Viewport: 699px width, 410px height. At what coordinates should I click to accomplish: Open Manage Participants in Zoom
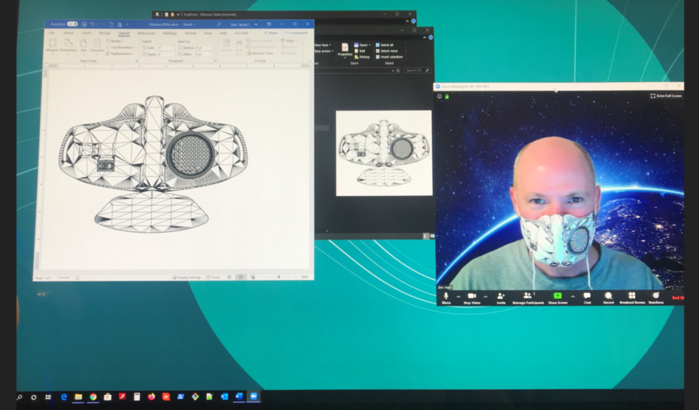528,298
